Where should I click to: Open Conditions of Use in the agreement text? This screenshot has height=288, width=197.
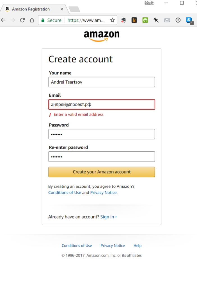click(65, 193)
